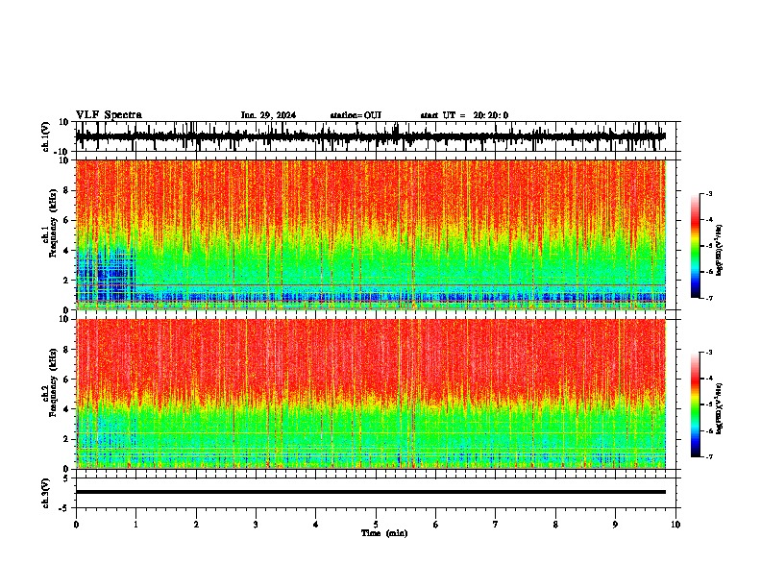This screenshot has width=761, height=588.
Task: Click the "6" kHz tick of ch.1 spectrogram
Action: [67, 220]
